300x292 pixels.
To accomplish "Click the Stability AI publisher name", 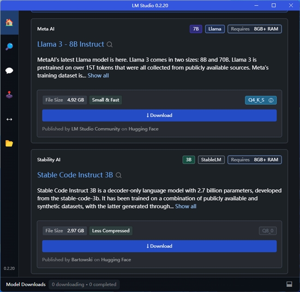I will (x=49, y=160).
